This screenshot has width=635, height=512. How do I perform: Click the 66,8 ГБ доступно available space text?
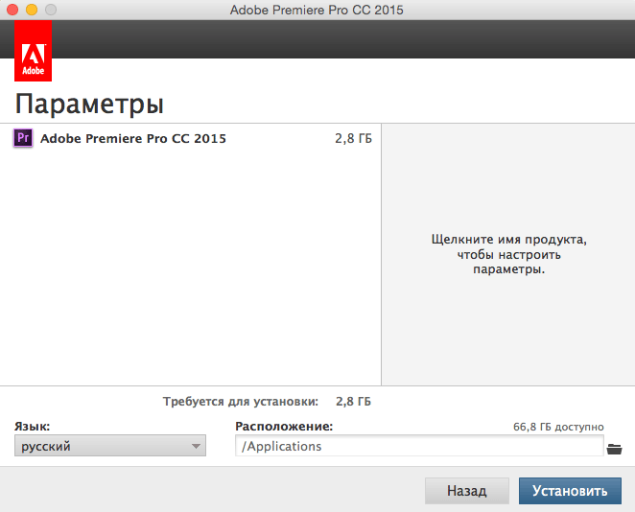(558, 427)
